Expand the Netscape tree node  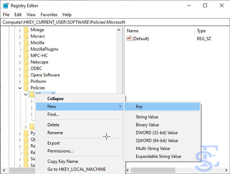click(20, 62)
